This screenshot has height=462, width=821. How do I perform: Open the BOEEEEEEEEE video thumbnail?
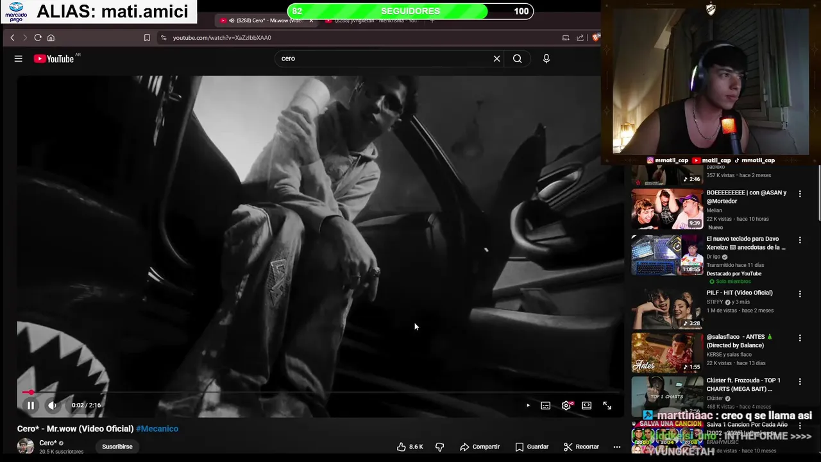(x=667, y=209)
